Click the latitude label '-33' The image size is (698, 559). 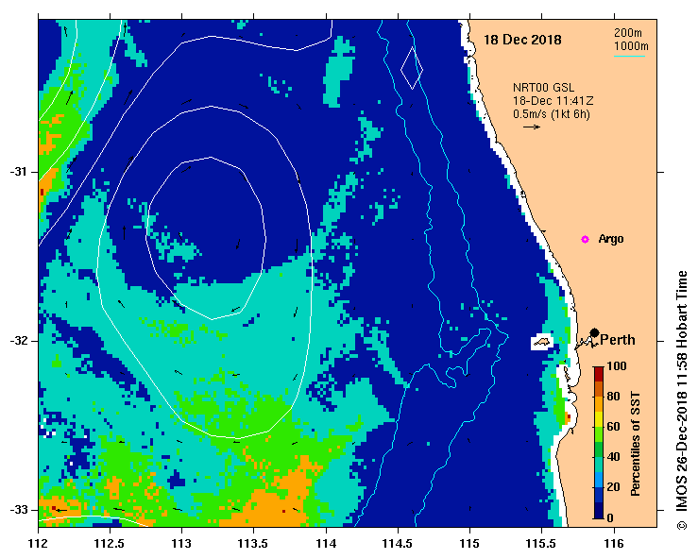19,510
